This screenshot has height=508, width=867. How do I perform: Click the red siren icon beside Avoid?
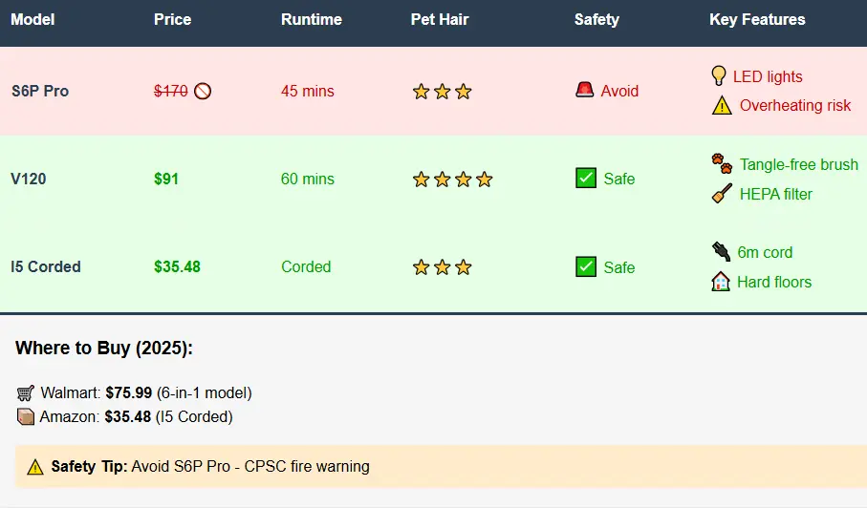(584, 90)
